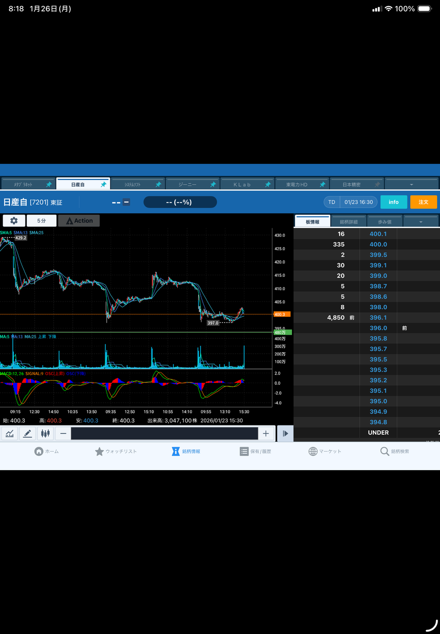Open chart settings gear icon
This screenshot has width=440, height=634.
pyautogui.click(x=14, y=221)
